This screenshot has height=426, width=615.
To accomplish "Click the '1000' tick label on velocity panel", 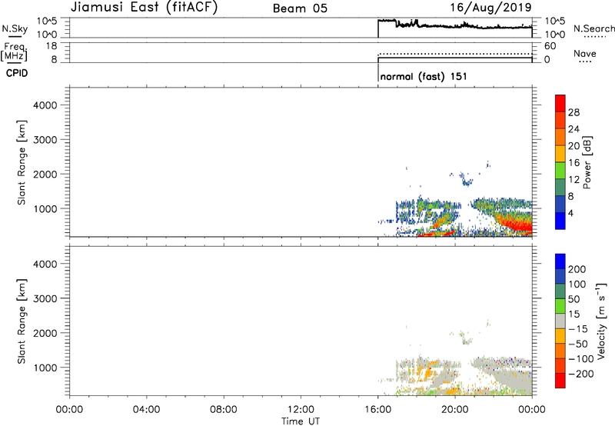I will point(45,368).
